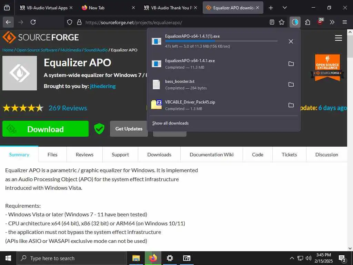Open 7-Zip from the taskbar

pos(187,258)
